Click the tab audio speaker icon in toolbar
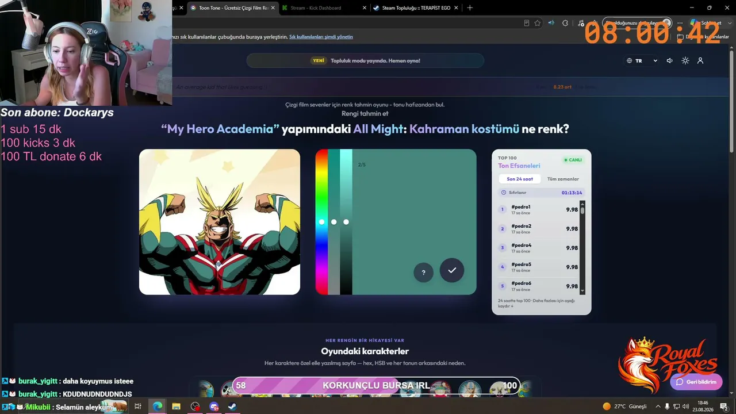 click(x=551, y=23)
